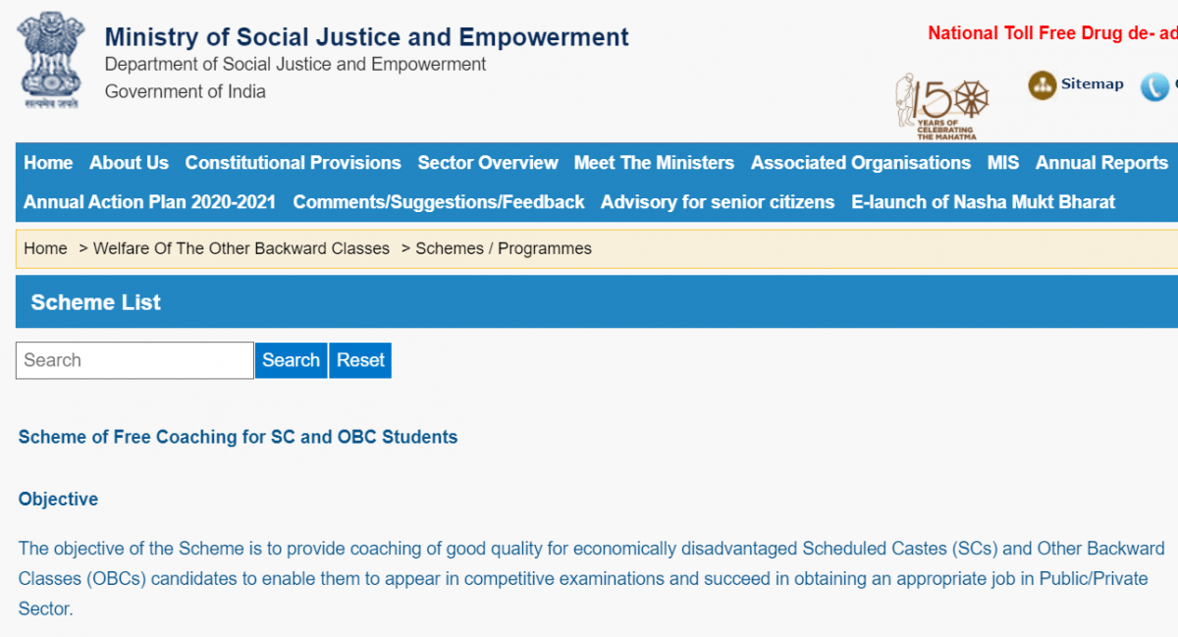Open Annual Reports menu item
Viewport: 1178px width, 637px height.
click(x=1101, y=163)
